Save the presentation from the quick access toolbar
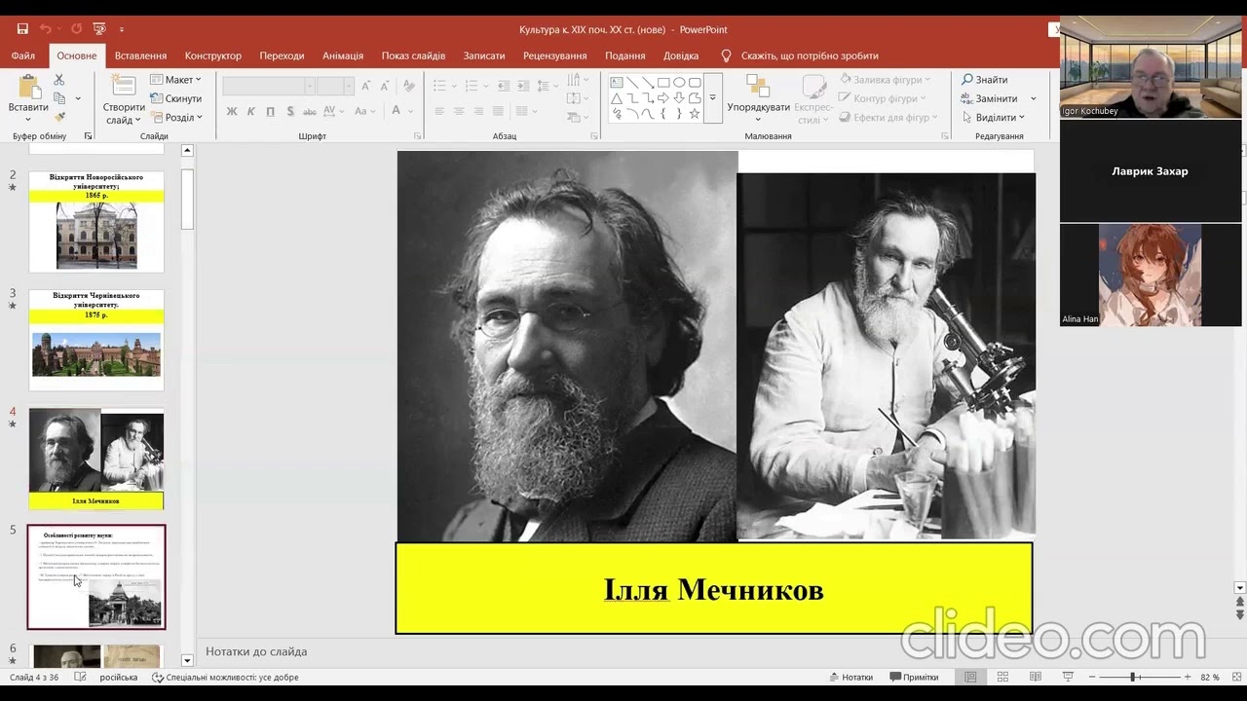This screenshot has height=701, width=1247. 22,29
